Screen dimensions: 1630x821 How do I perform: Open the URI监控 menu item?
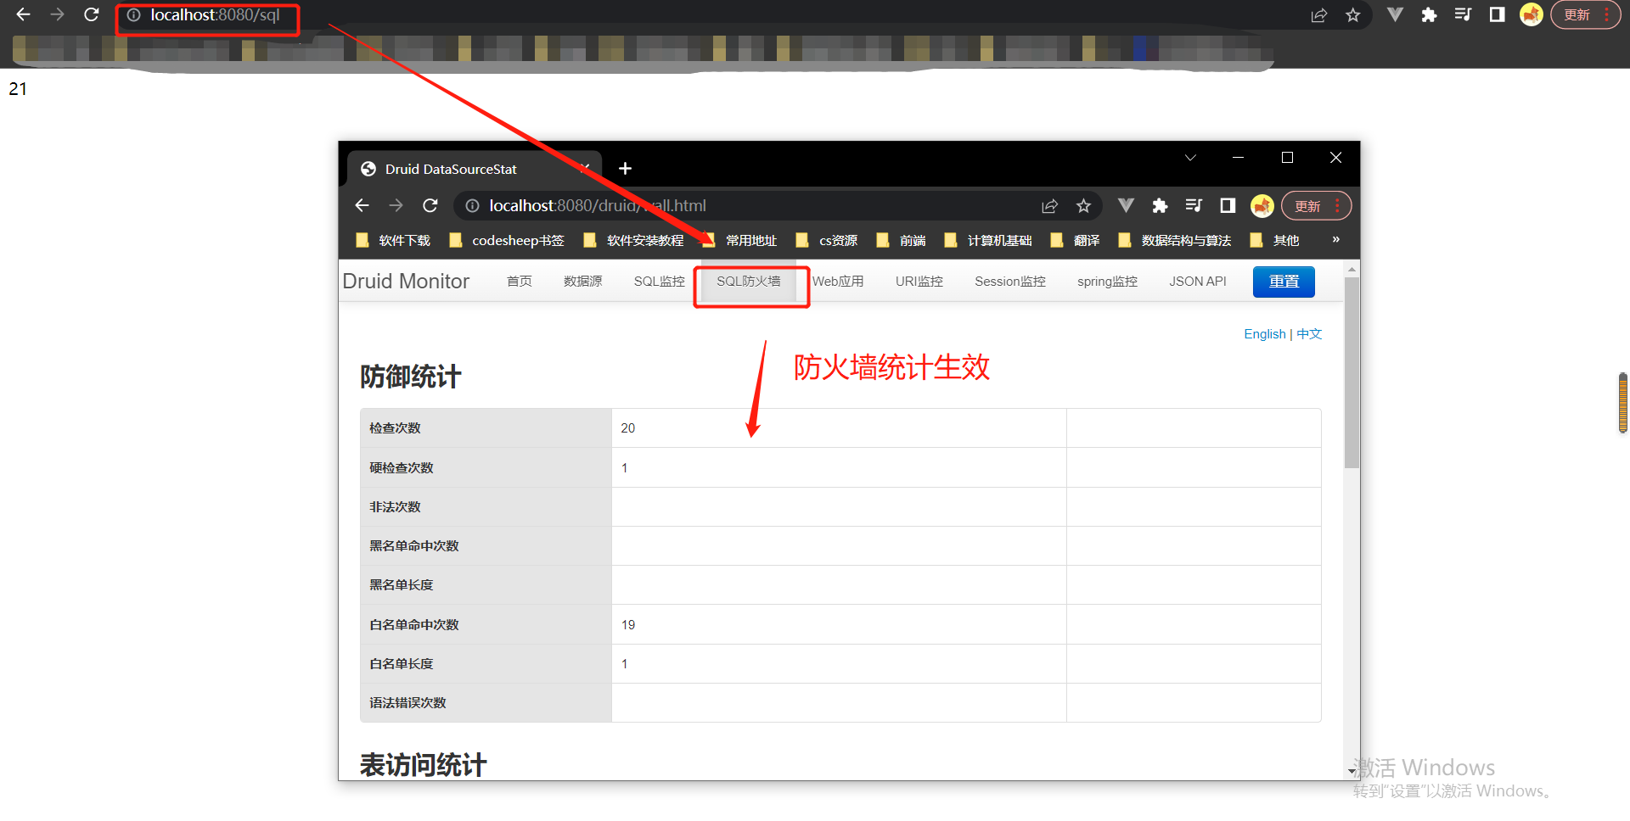[919, 282]
